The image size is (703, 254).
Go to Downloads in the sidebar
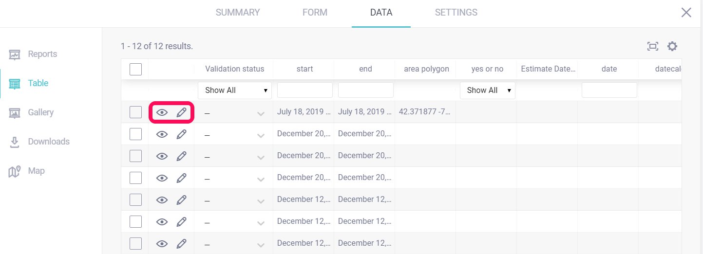click(48, 142)
